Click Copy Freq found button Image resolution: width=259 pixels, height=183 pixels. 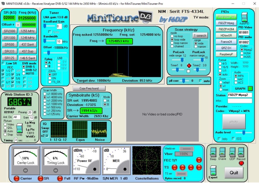point(89,88)
